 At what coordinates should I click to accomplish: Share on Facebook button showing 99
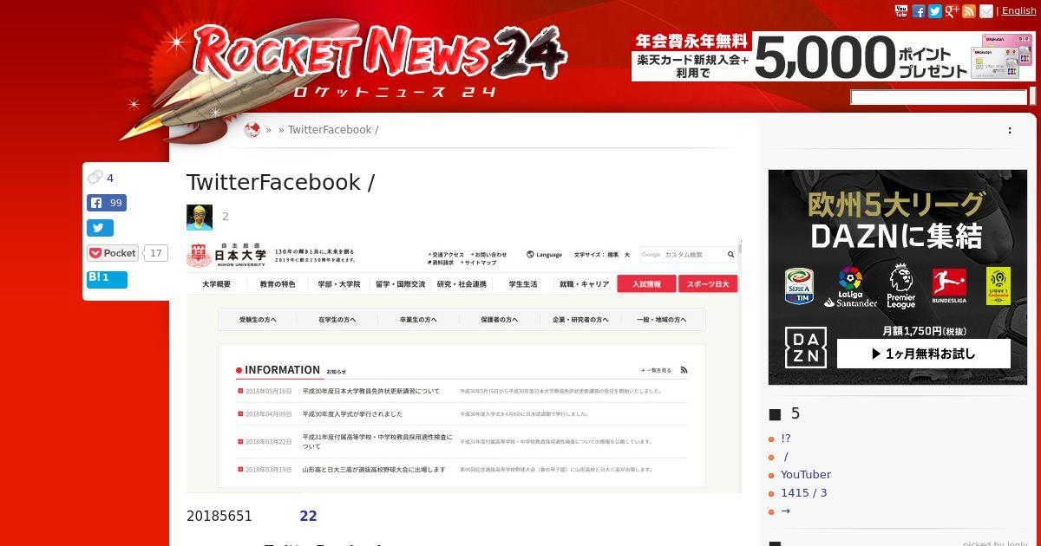point(107,203)
